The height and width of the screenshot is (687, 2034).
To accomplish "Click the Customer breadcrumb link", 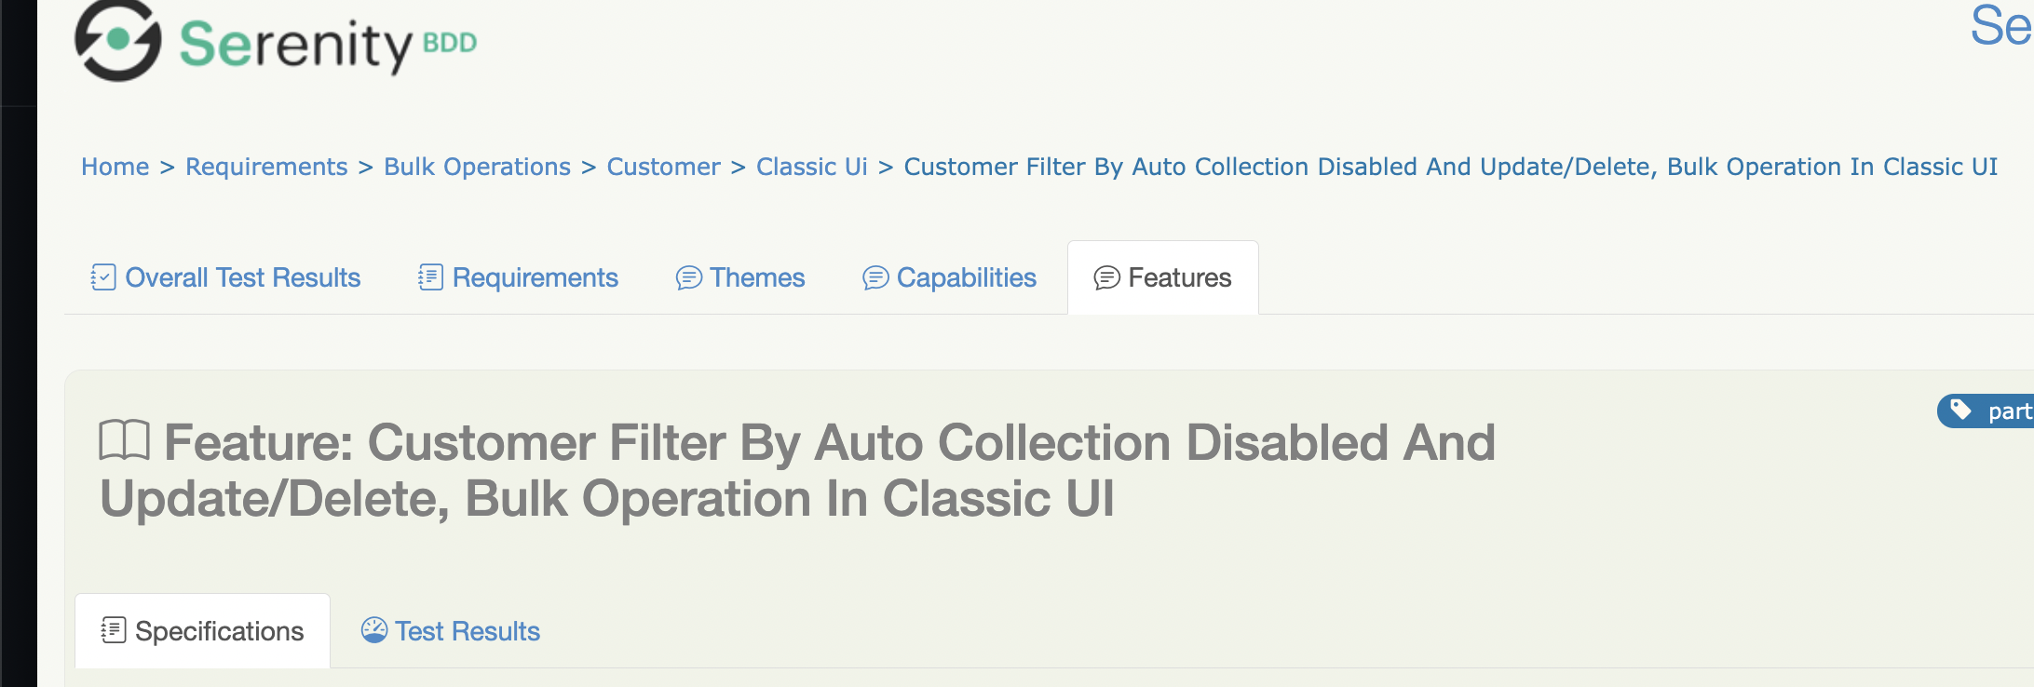I will tap(663, 167).
